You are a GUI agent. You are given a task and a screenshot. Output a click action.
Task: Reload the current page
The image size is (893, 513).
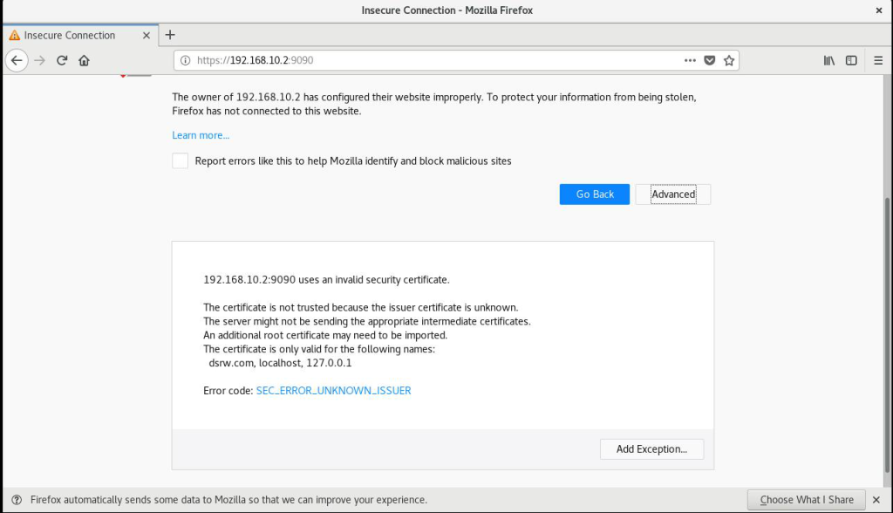coord(62,60)
